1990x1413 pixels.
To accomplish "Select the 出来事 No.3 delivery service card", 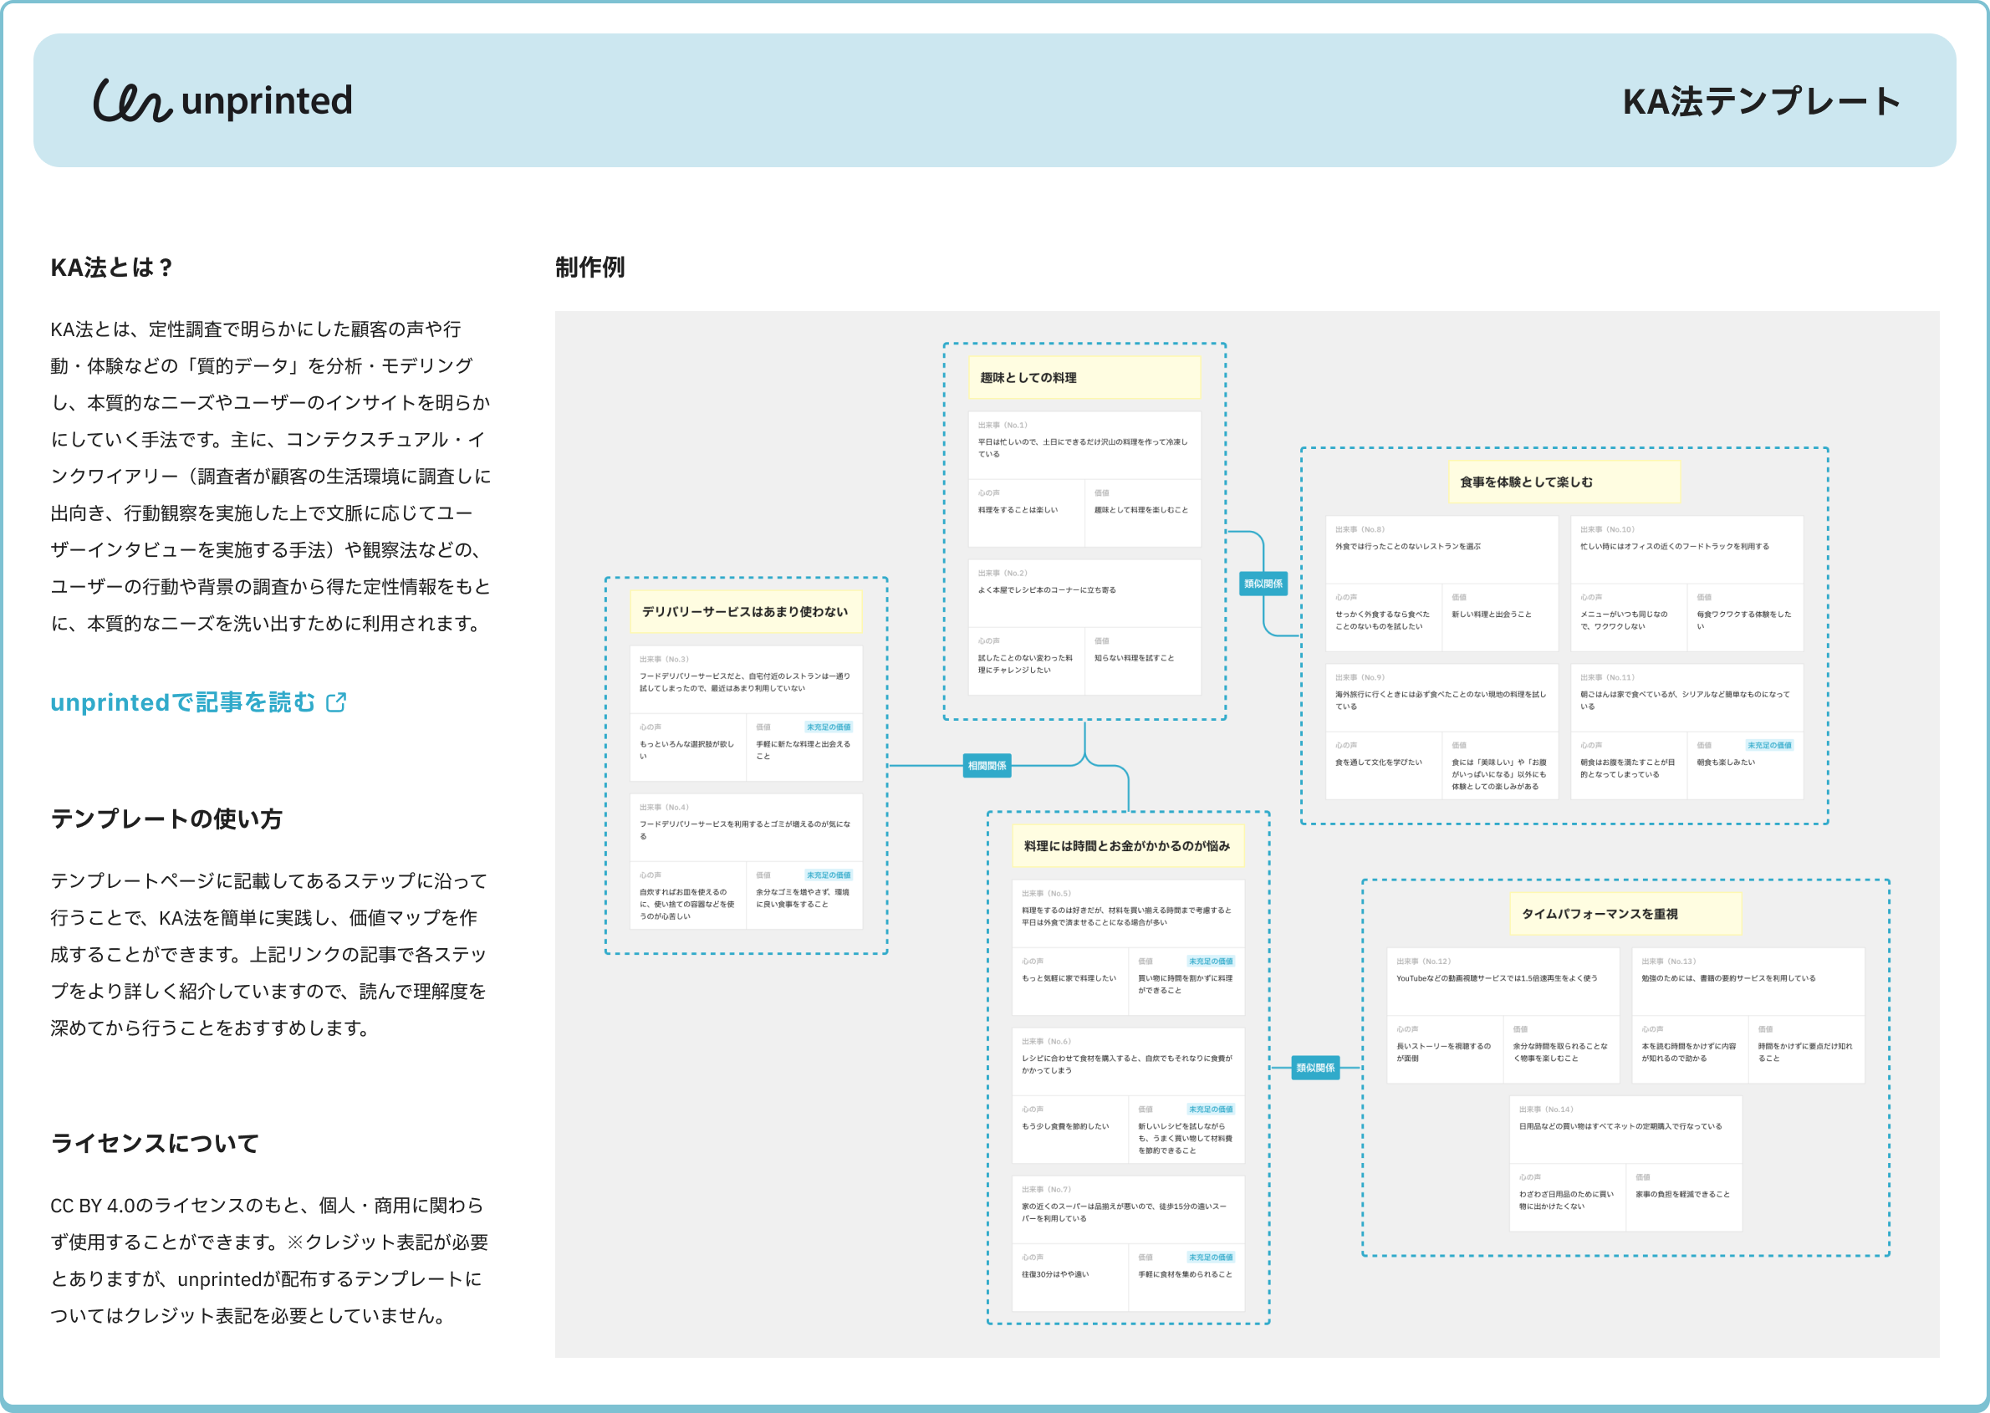I will 746,680.
